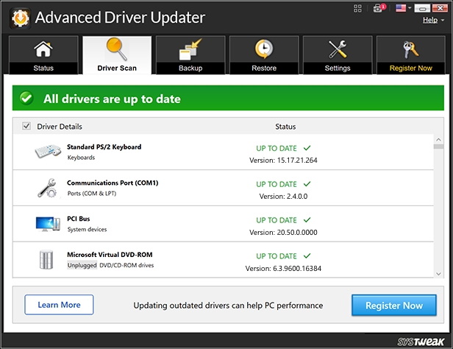This screenshot has height=349, width=453.
Task: Click the keyboard's green up-to-date checkmark
Action: (x=307, y=148)
